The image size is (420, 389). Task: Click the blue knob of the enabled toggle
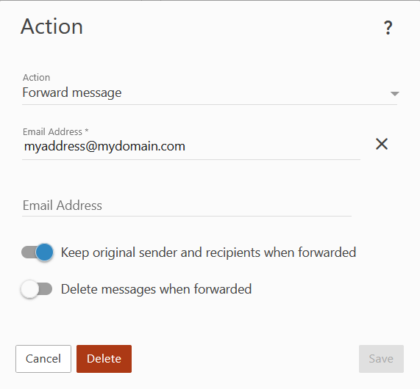[x=44, y=252]
